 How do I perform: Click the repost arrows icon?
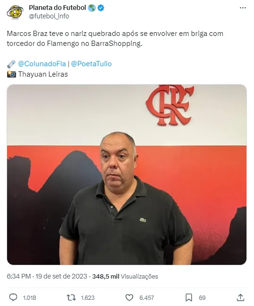click(71, 297)
